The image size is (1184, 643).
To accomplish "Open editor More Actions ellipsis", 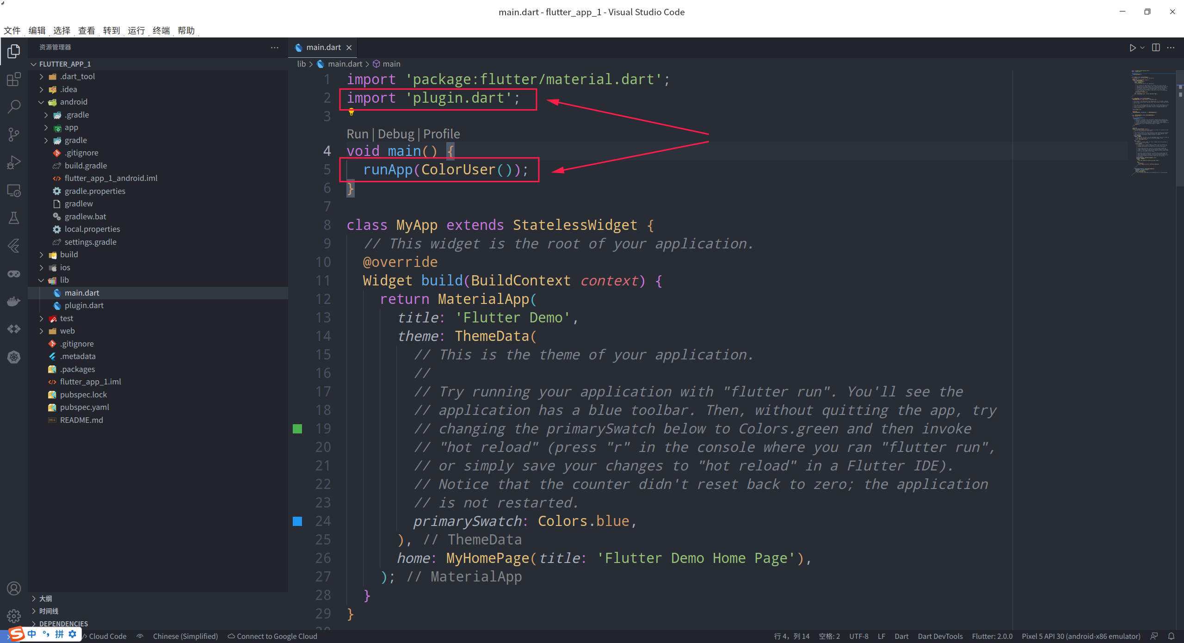I will [x=1171, y=48].
